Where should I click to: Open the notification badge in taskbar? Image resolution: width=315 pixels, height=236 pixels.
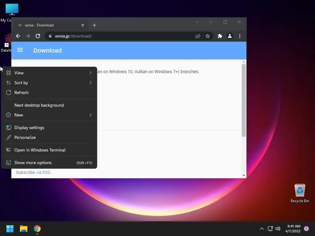tap(306, 229)
